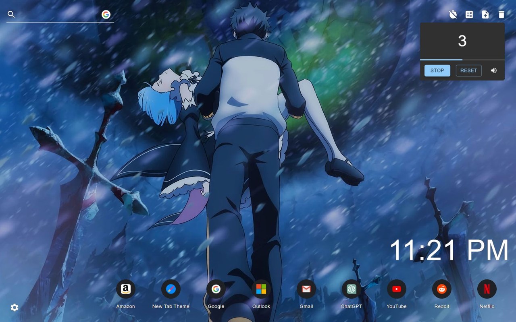This screenshot has width=516, height=322.
Task: Click the YouTube label text
Action: (x=397, y=306)
